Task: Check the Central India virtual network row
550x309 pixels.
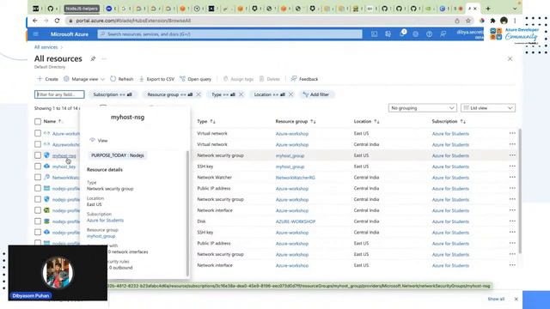Action: tap(38, 144)
